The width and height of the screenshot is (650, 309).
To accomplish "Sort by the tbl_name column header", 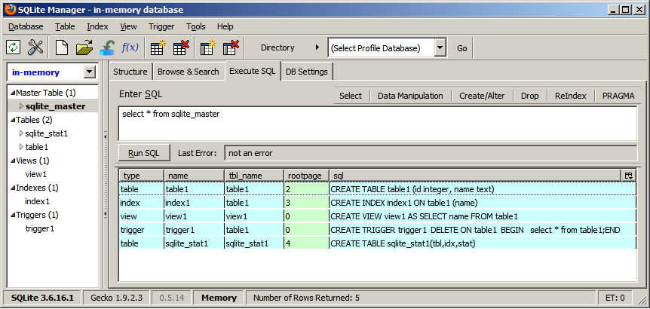I will pos(253,176).
